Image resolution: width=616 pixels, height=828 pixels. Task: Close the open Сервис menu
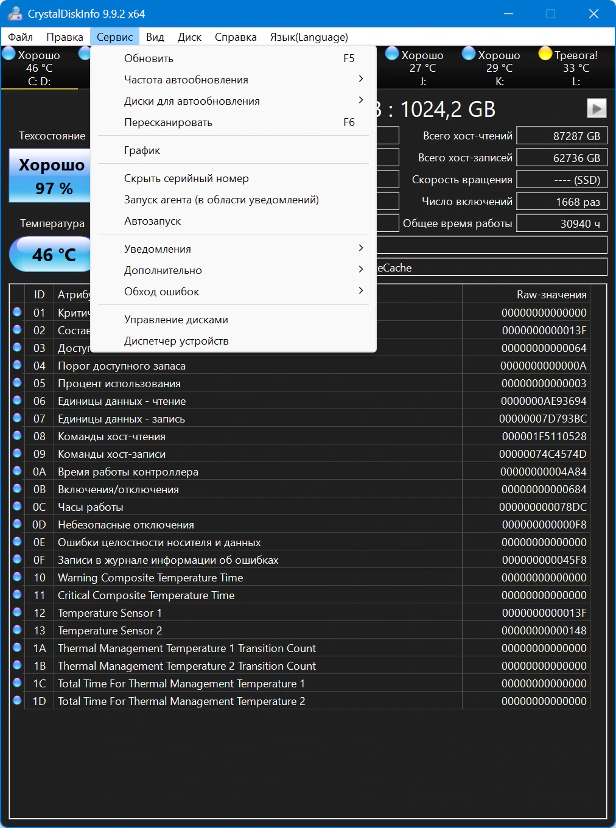(114, 37)
